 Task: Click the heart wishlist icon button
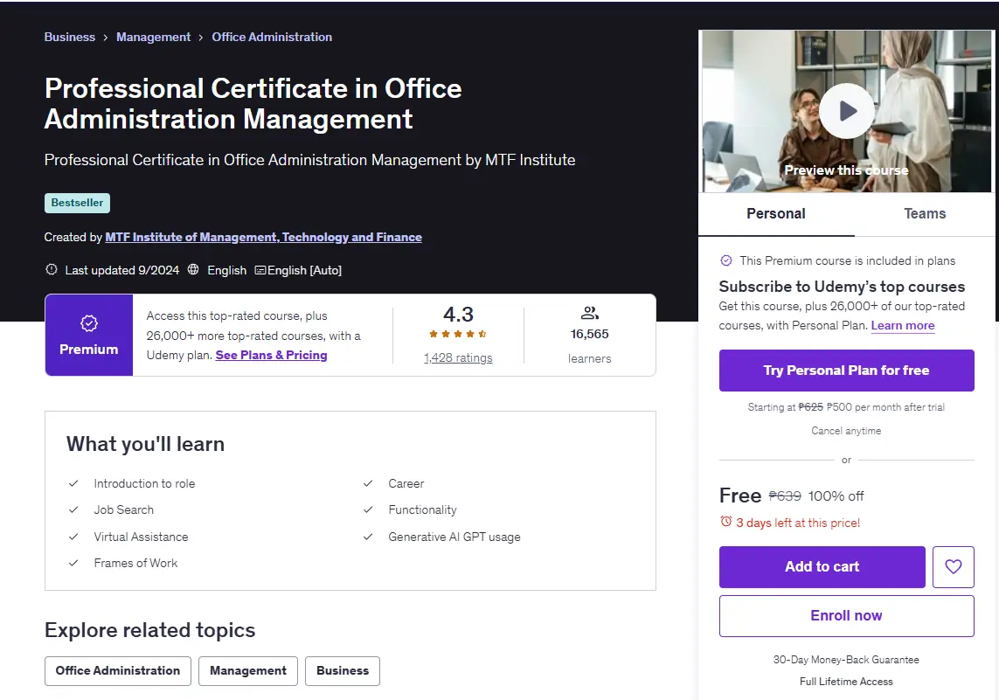(954, 566)
